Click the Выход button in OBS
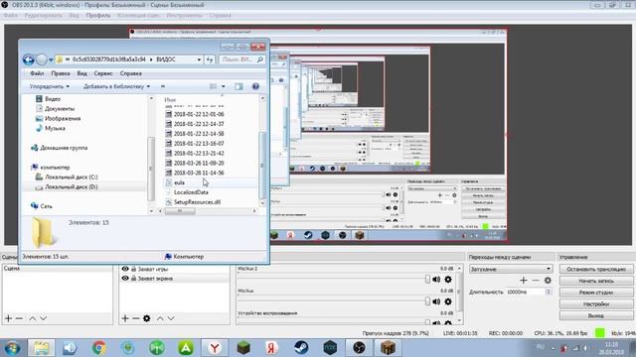This screenshot has width=636, height=357. pyautogui.click(x=596, y=315)
